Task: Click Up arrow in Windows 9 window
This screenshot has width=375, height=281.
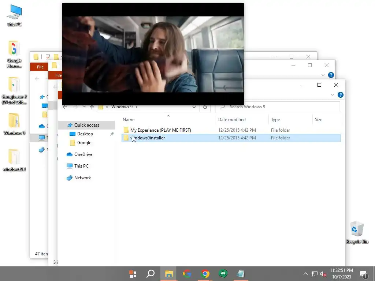Action: click(x=92, y=107)
